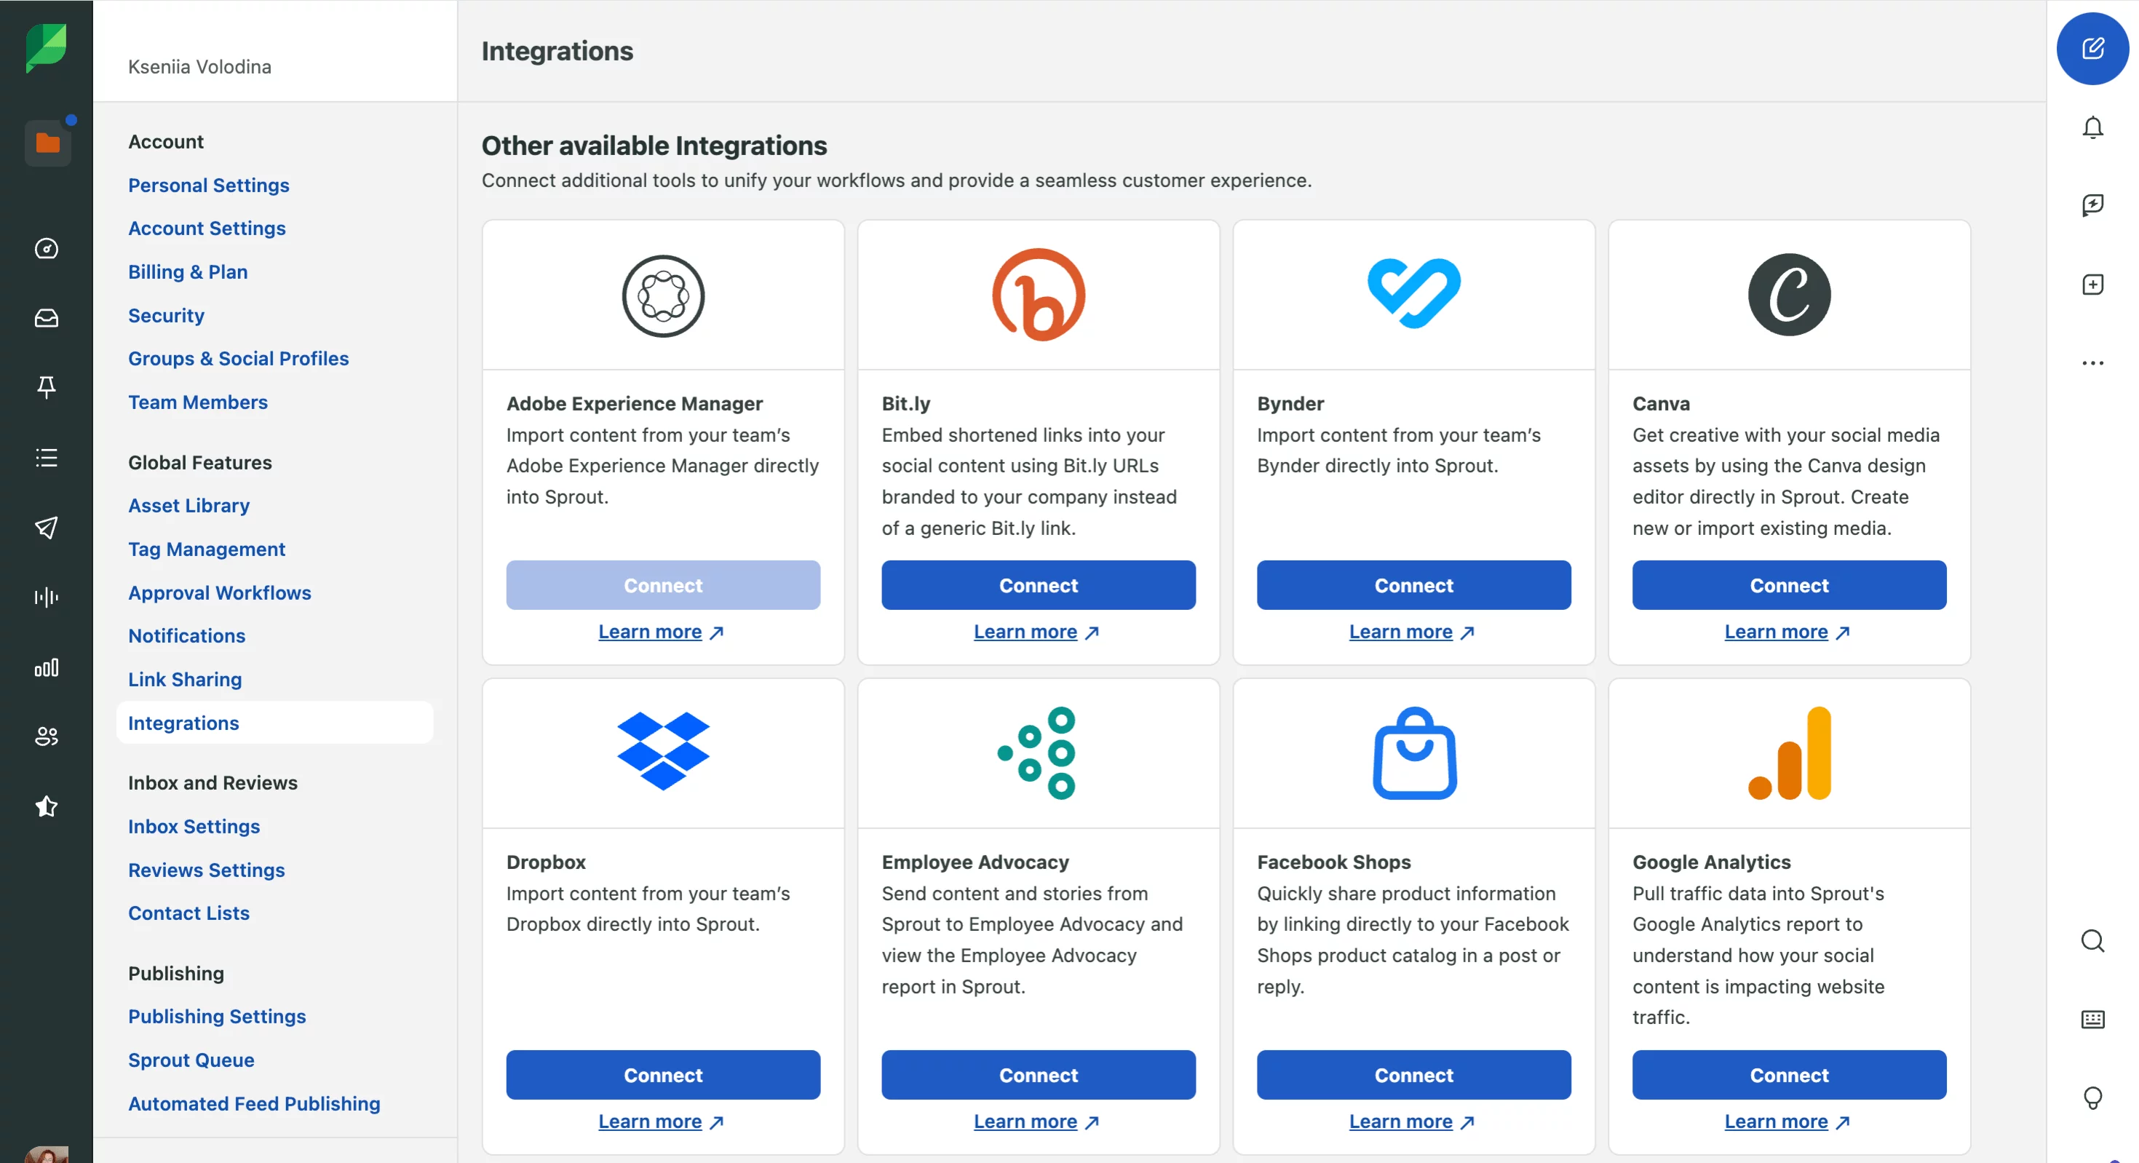Open the Smart Inbox tray icon
The image size is (2139, 1163).
pyautogui.click(x=47, y=318)
